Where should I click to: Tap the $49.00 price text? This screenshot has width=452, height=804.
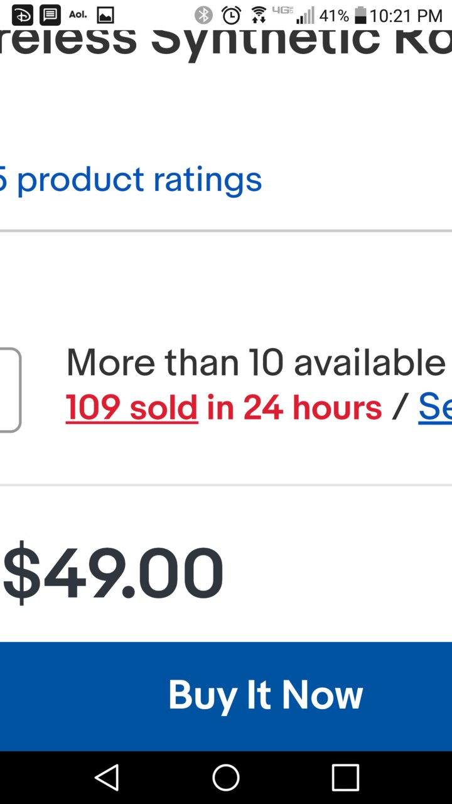tap(113, 573)
